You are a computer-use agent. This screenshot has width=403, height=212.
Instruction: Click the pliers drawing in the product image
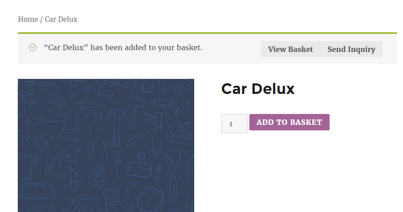tap(98, 165)
